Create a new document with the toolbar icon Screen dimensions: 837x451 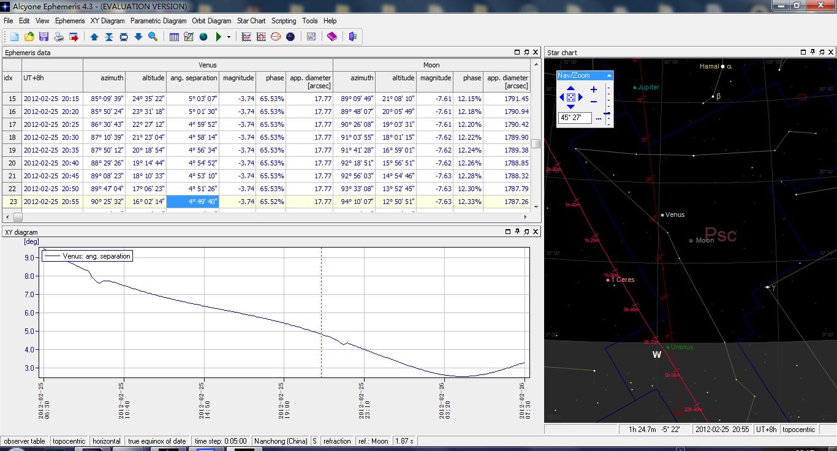coord(14,37)
